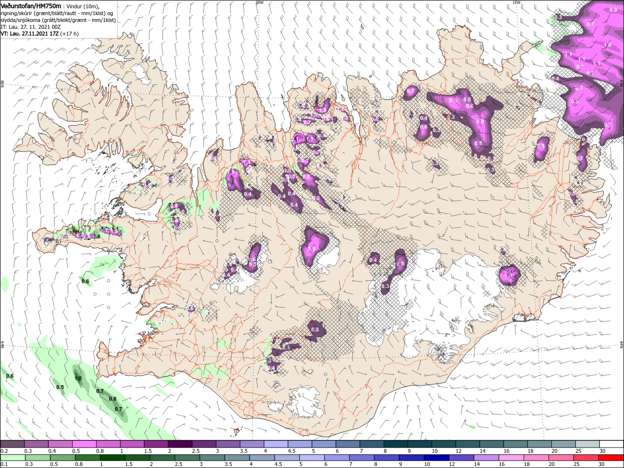Click the 'rigning/skúrir (grænt/blátt/rautt' legend description line
624x468 pixels.
pos(56,13)
